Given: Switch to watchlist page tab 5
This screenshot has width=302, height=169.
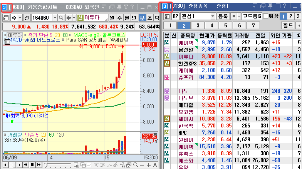Looking at the screenshot, I should (x=226, y=25).
